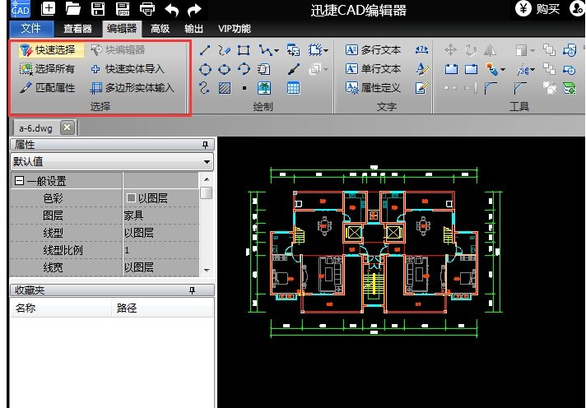Close the a-6.dwg document tab
The height and width of the screenshot is (408, 586).
(67, 127)
